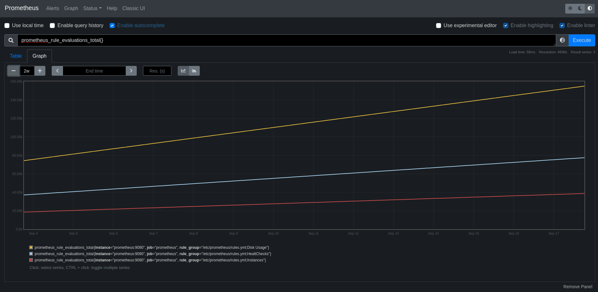Go to Classic UI
The image size is (598, 292).
134,9
